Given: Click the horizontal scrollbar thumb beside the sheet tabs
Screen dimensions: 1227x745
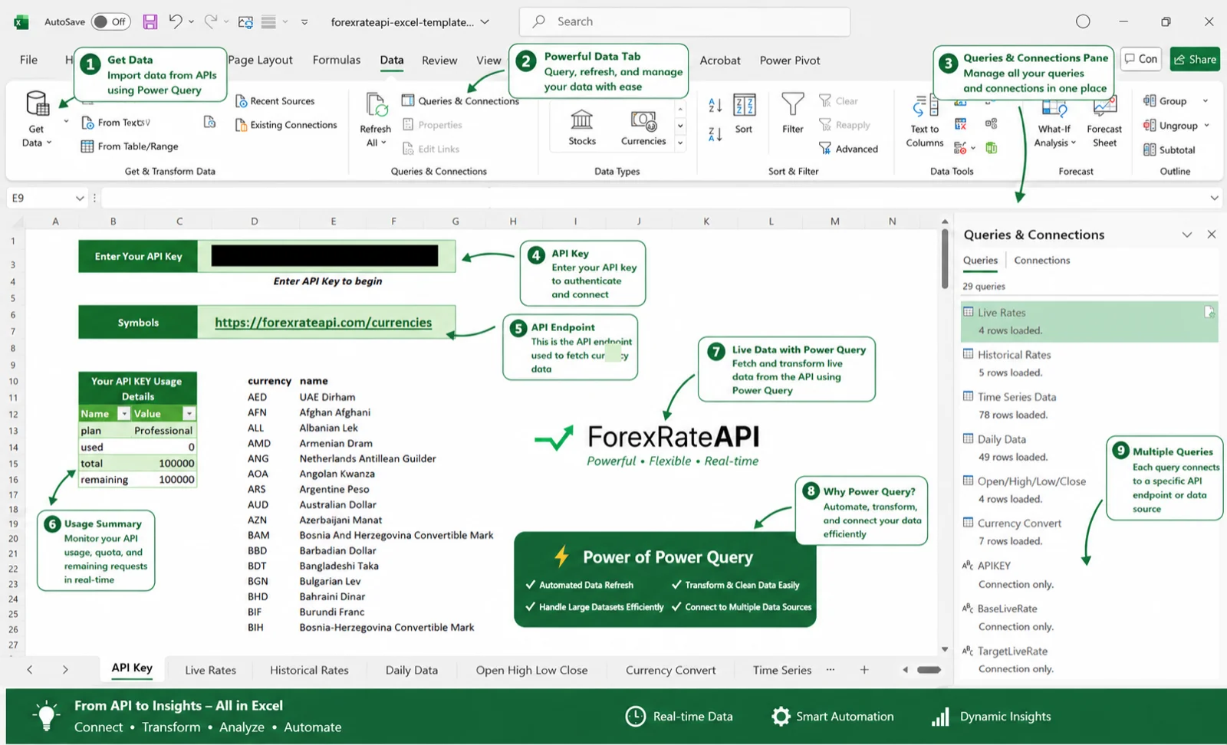Looking at the screenshot, I should (x=929, y=670).
